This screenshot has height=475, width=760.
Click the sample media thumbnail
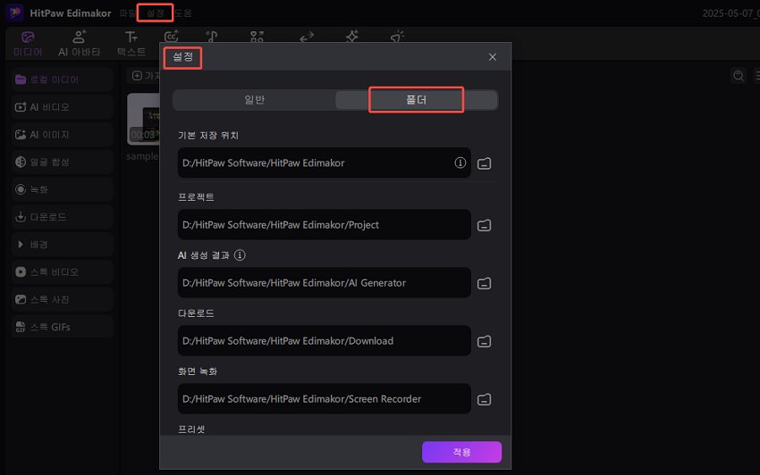pos(143,119)
